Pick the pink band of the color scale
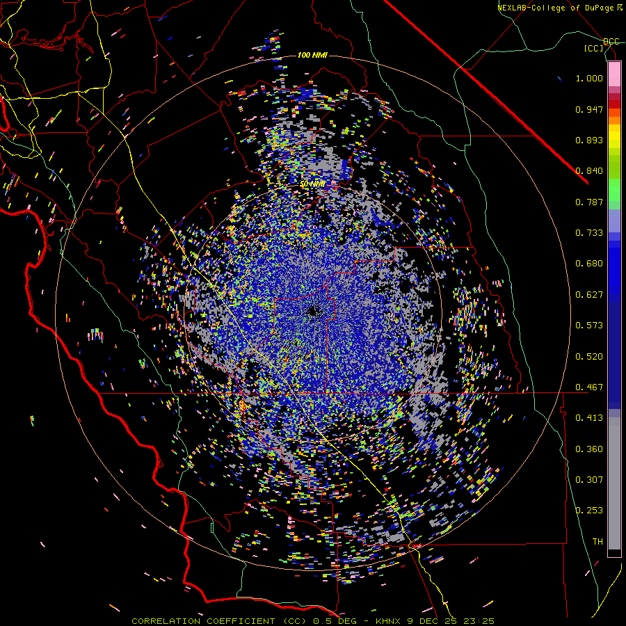Image resolution: width=626 pixels, height=626 pixels. click(614, 74)
